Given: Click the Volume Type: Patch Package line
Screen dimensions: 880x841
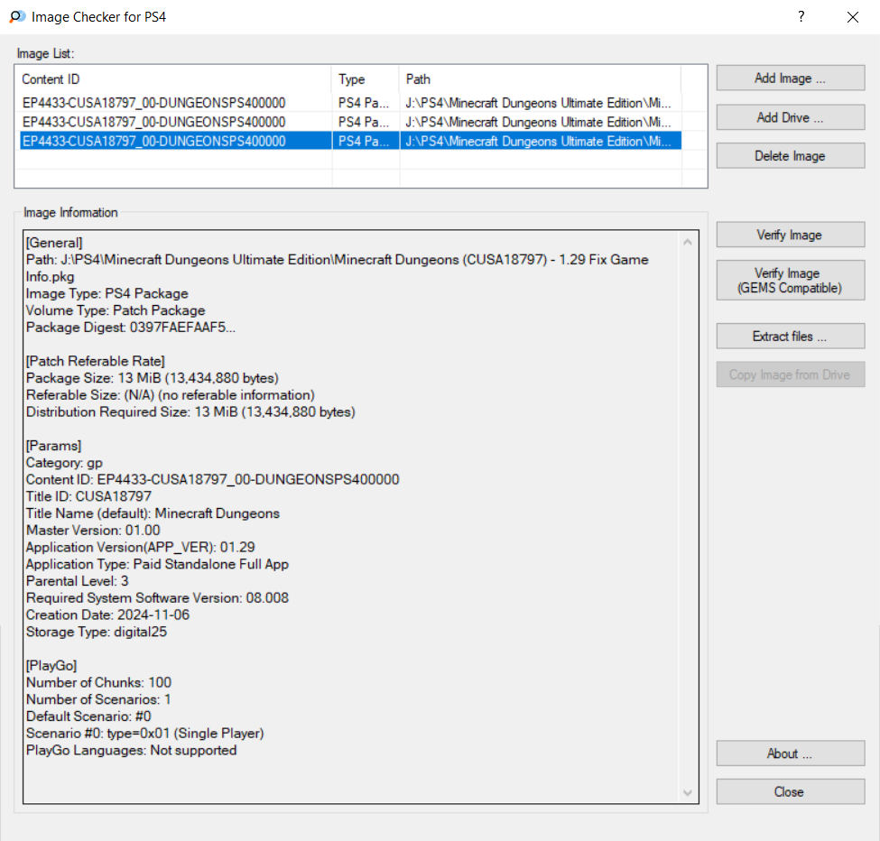Looking at the screenshot, I should 116,310.
